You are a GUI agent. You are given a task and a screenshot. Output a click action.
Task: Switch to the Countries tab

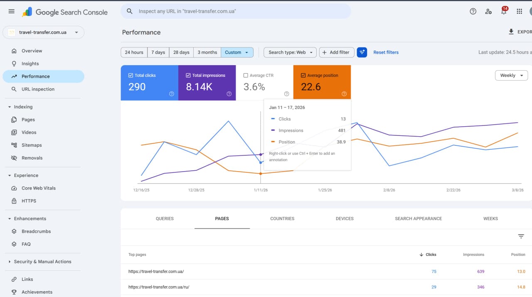pyautogui.click(x=282, y=218)
